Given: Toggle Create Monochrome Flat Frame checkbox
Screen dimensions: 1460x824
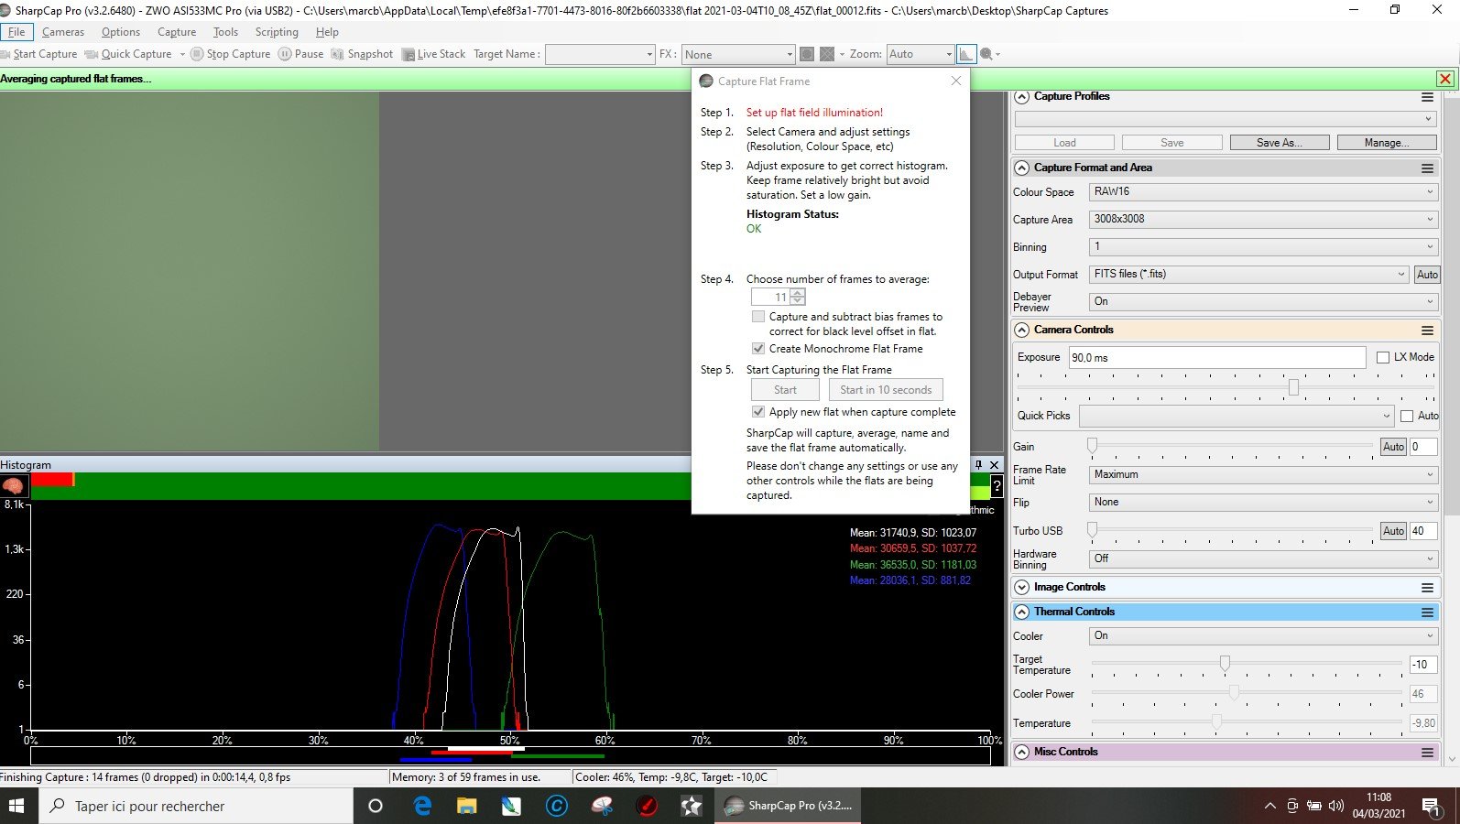Looking at the screenshot, I should pos(758,349).
